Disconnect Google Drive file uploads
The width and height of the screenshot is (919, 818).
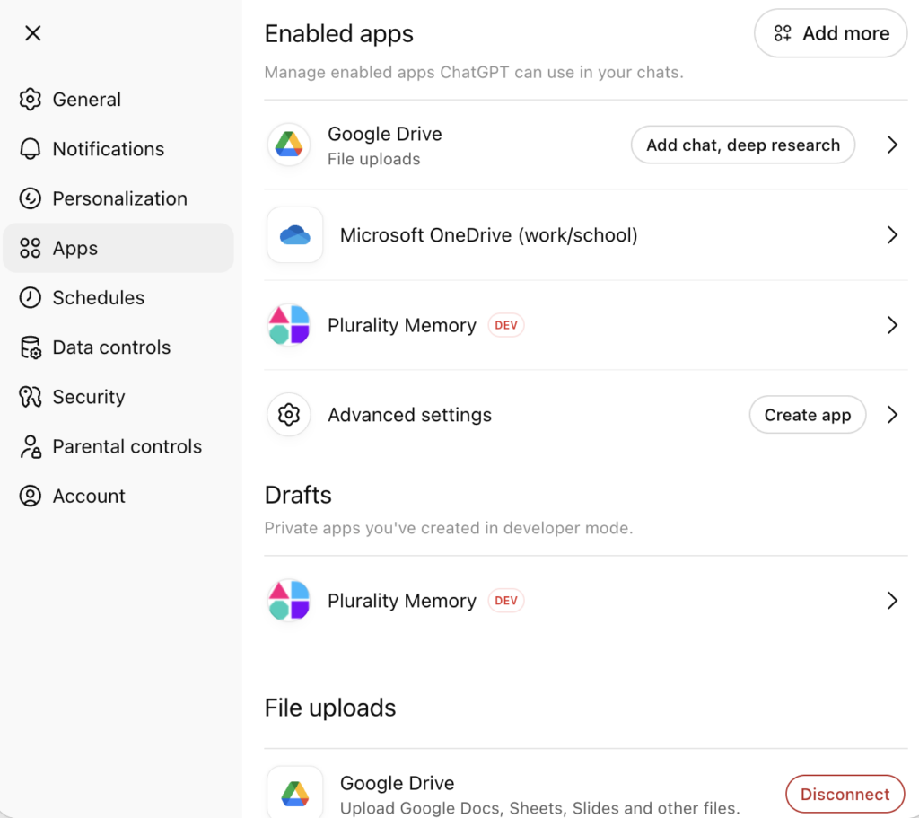coord(845,794)
